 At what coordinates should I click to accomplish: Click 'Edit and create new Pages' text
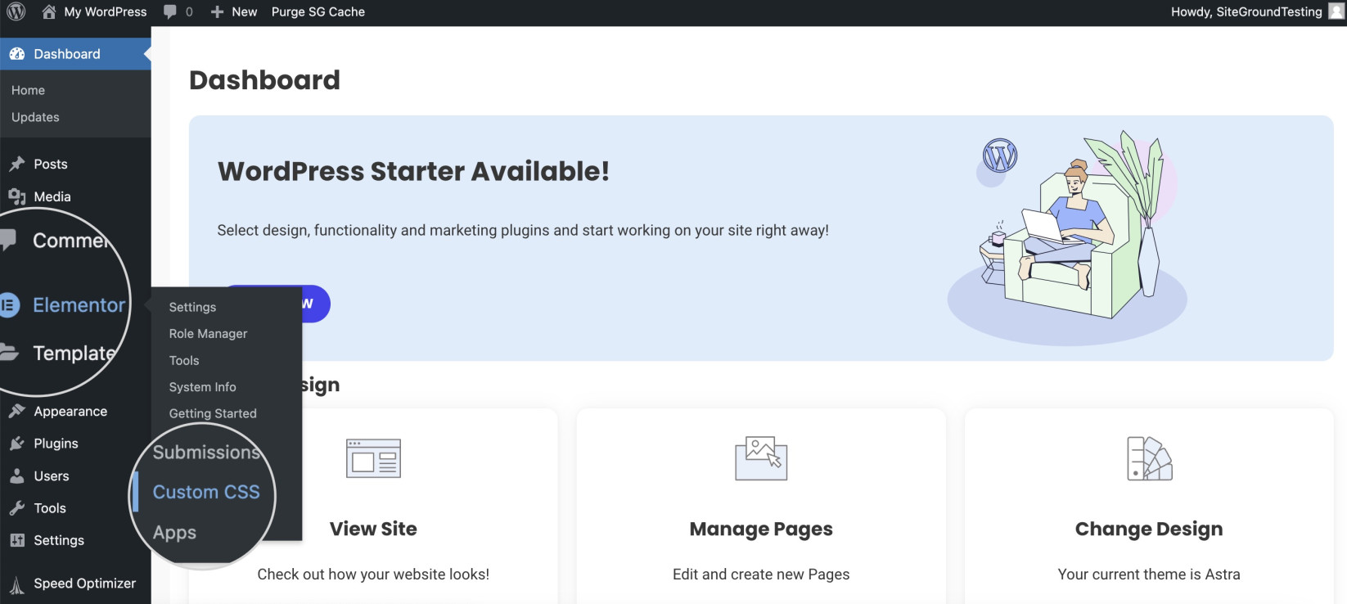761,575
